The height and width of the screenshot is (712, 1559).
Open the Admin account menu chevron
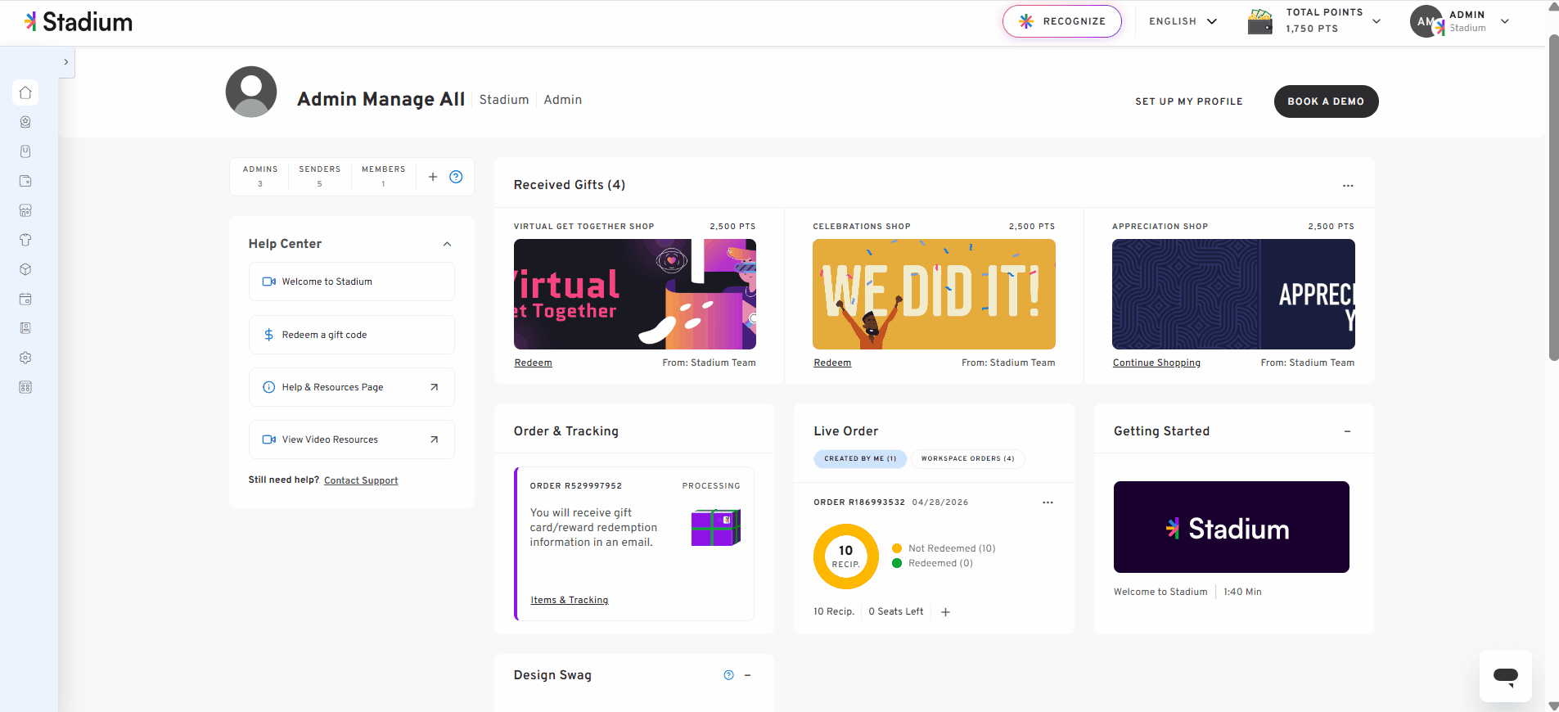click(1504, 21)
